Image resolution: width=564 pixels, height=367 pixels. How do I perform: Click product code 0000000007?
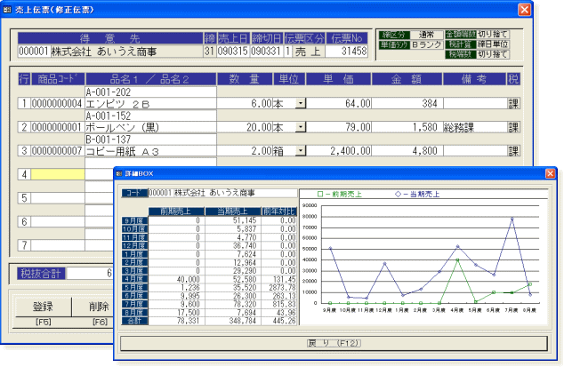click(x=58, y=150)
